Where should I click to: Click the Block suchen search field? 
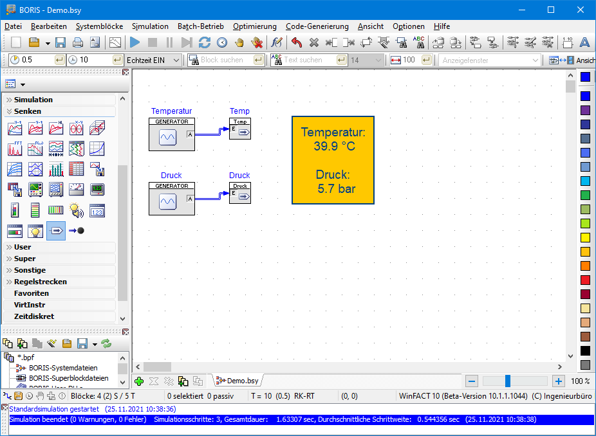coord(227,60)
